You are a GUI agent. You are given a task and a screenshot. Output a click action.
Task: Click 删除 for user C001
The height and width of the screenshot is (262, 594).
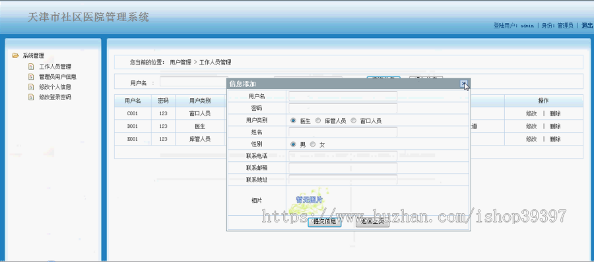click(x=555, y=113)
